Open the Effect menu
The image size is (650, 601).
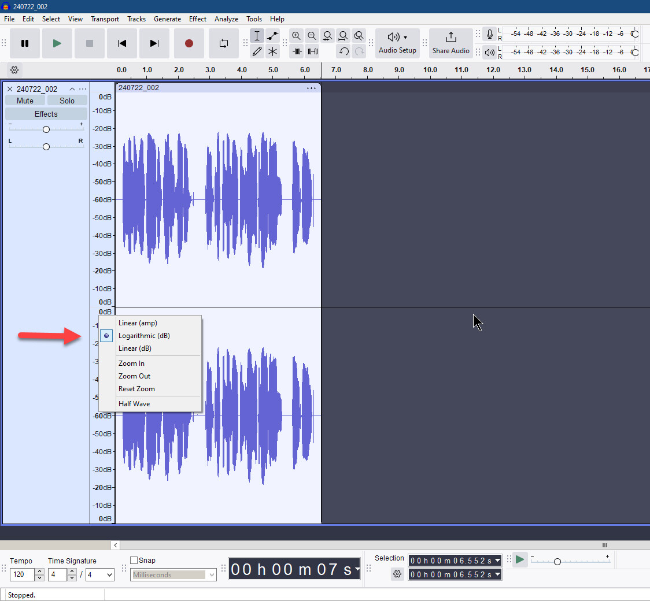[197, 19]
